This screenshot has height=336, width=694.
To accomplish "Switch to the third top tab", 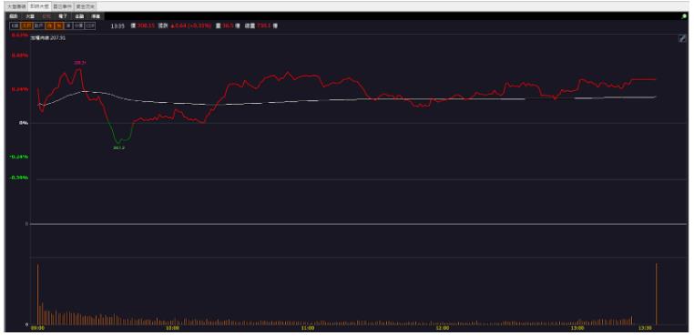I will coord(63,6).
